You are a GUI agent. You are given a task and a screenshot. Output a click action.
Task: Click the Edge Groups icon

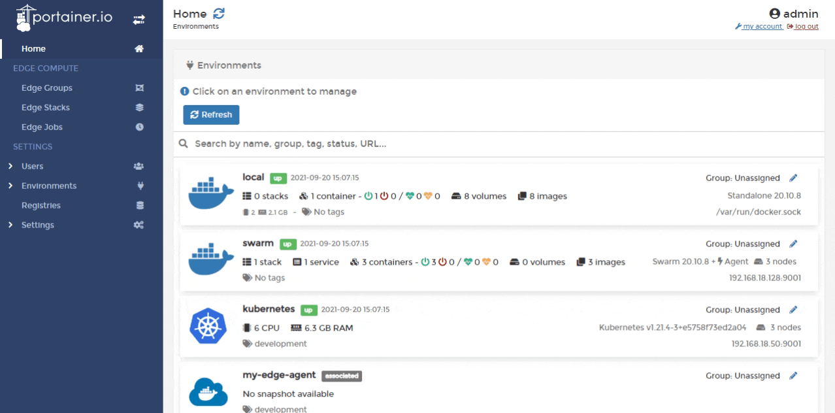[x=139, y=88]
